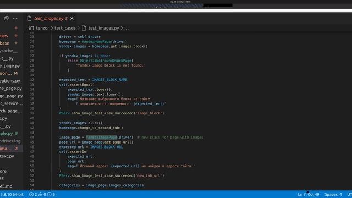Click the comment '# new class for page with images'
The height and width of the screenshot is (198, 352).
170,137
